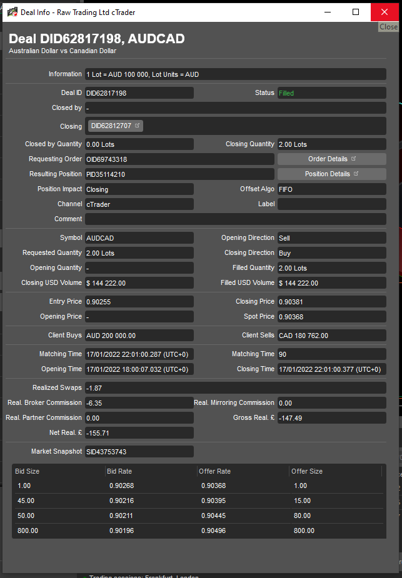Select the Closing Time 22:01:00.377 value
Viewport: 402px width, 578px height.
[331, 369]
